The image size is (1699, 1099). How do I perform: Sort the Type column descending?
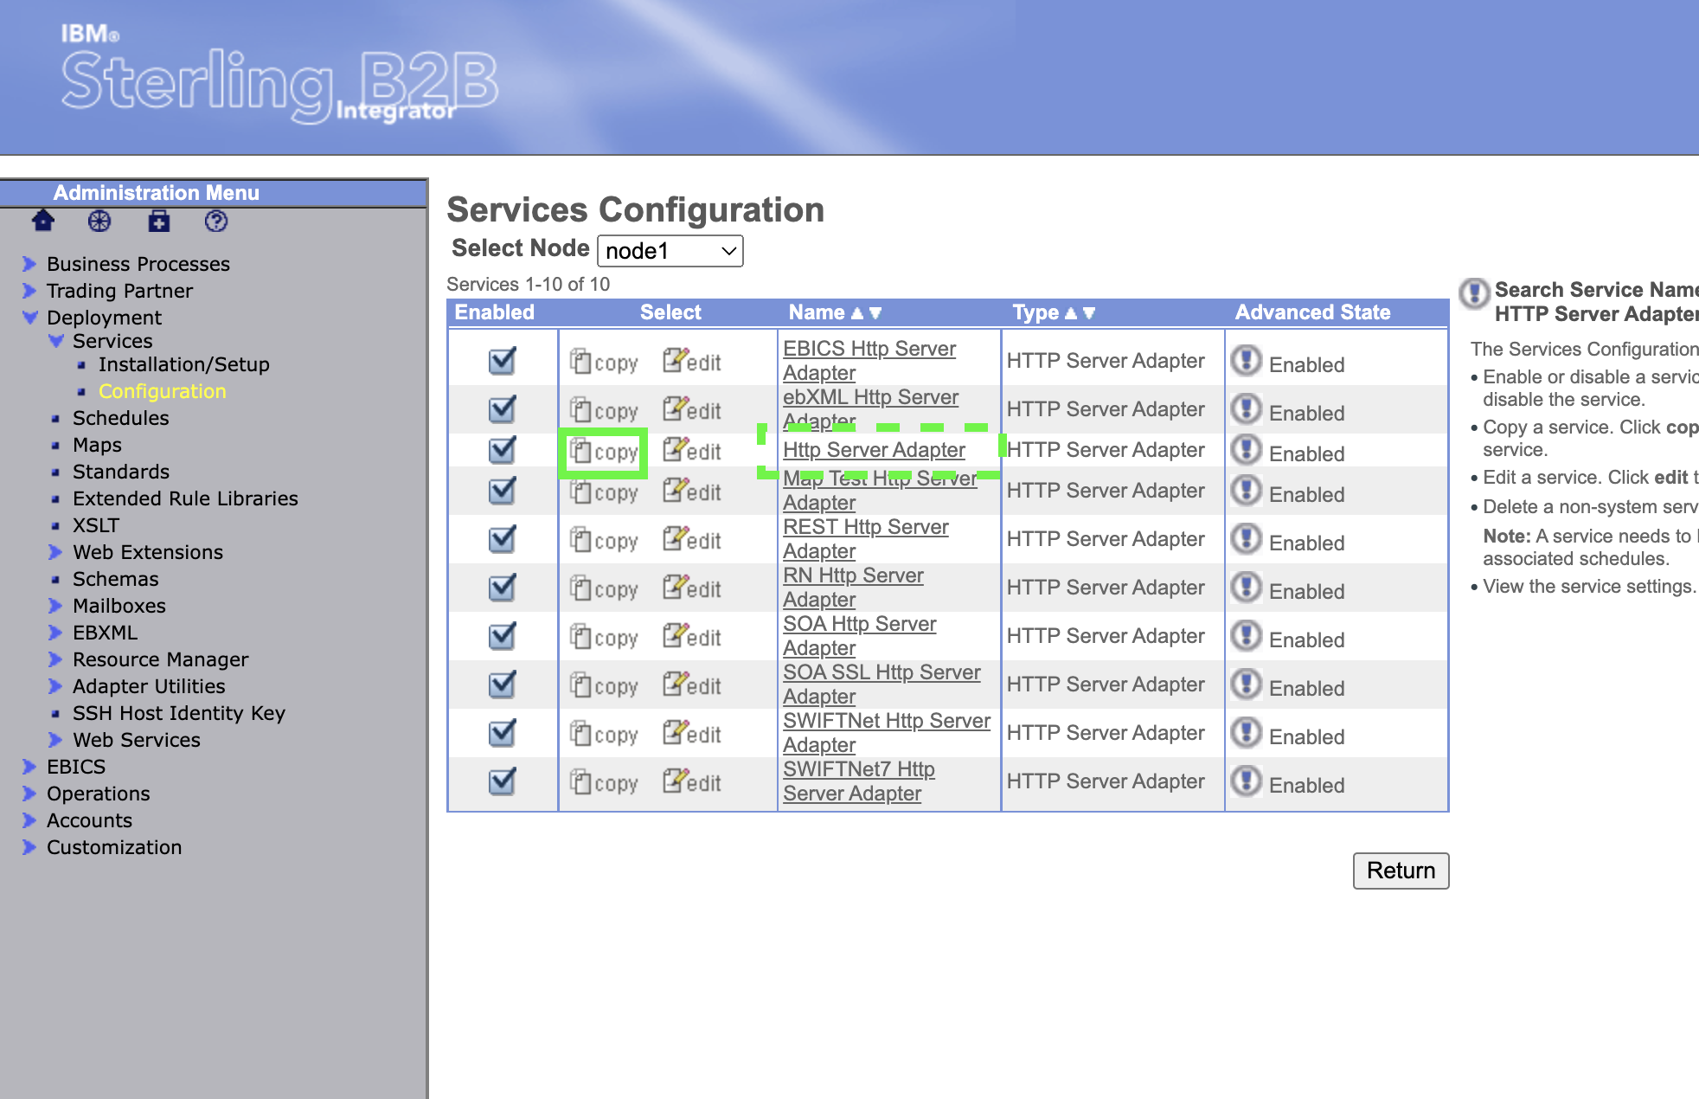[1089, 313]
